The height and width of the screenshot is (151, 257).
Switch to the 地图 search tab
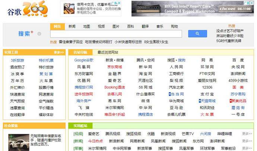point(86,26)
